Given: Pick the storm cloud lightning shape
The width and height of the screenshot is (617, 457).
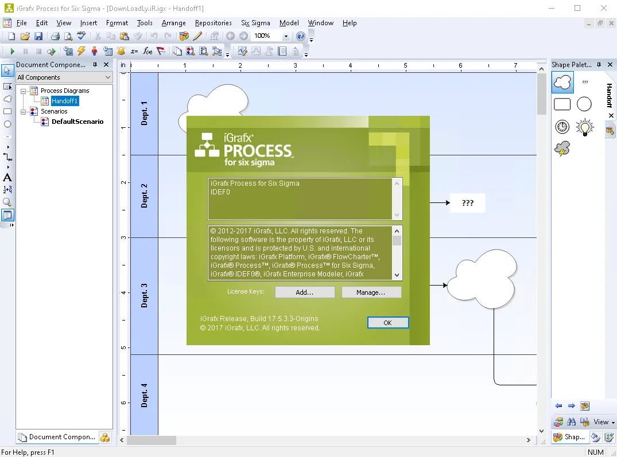Looking at the screenshot, I should click(x=562, y=149).
